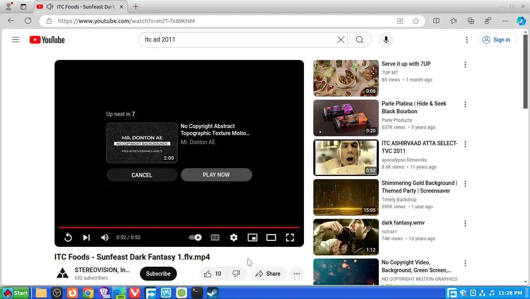The width and height of the screenshot is (530, 299).
Task: Open options for ITC ASHIRVAAD ATTA video
Action: (x=465, y=144)
